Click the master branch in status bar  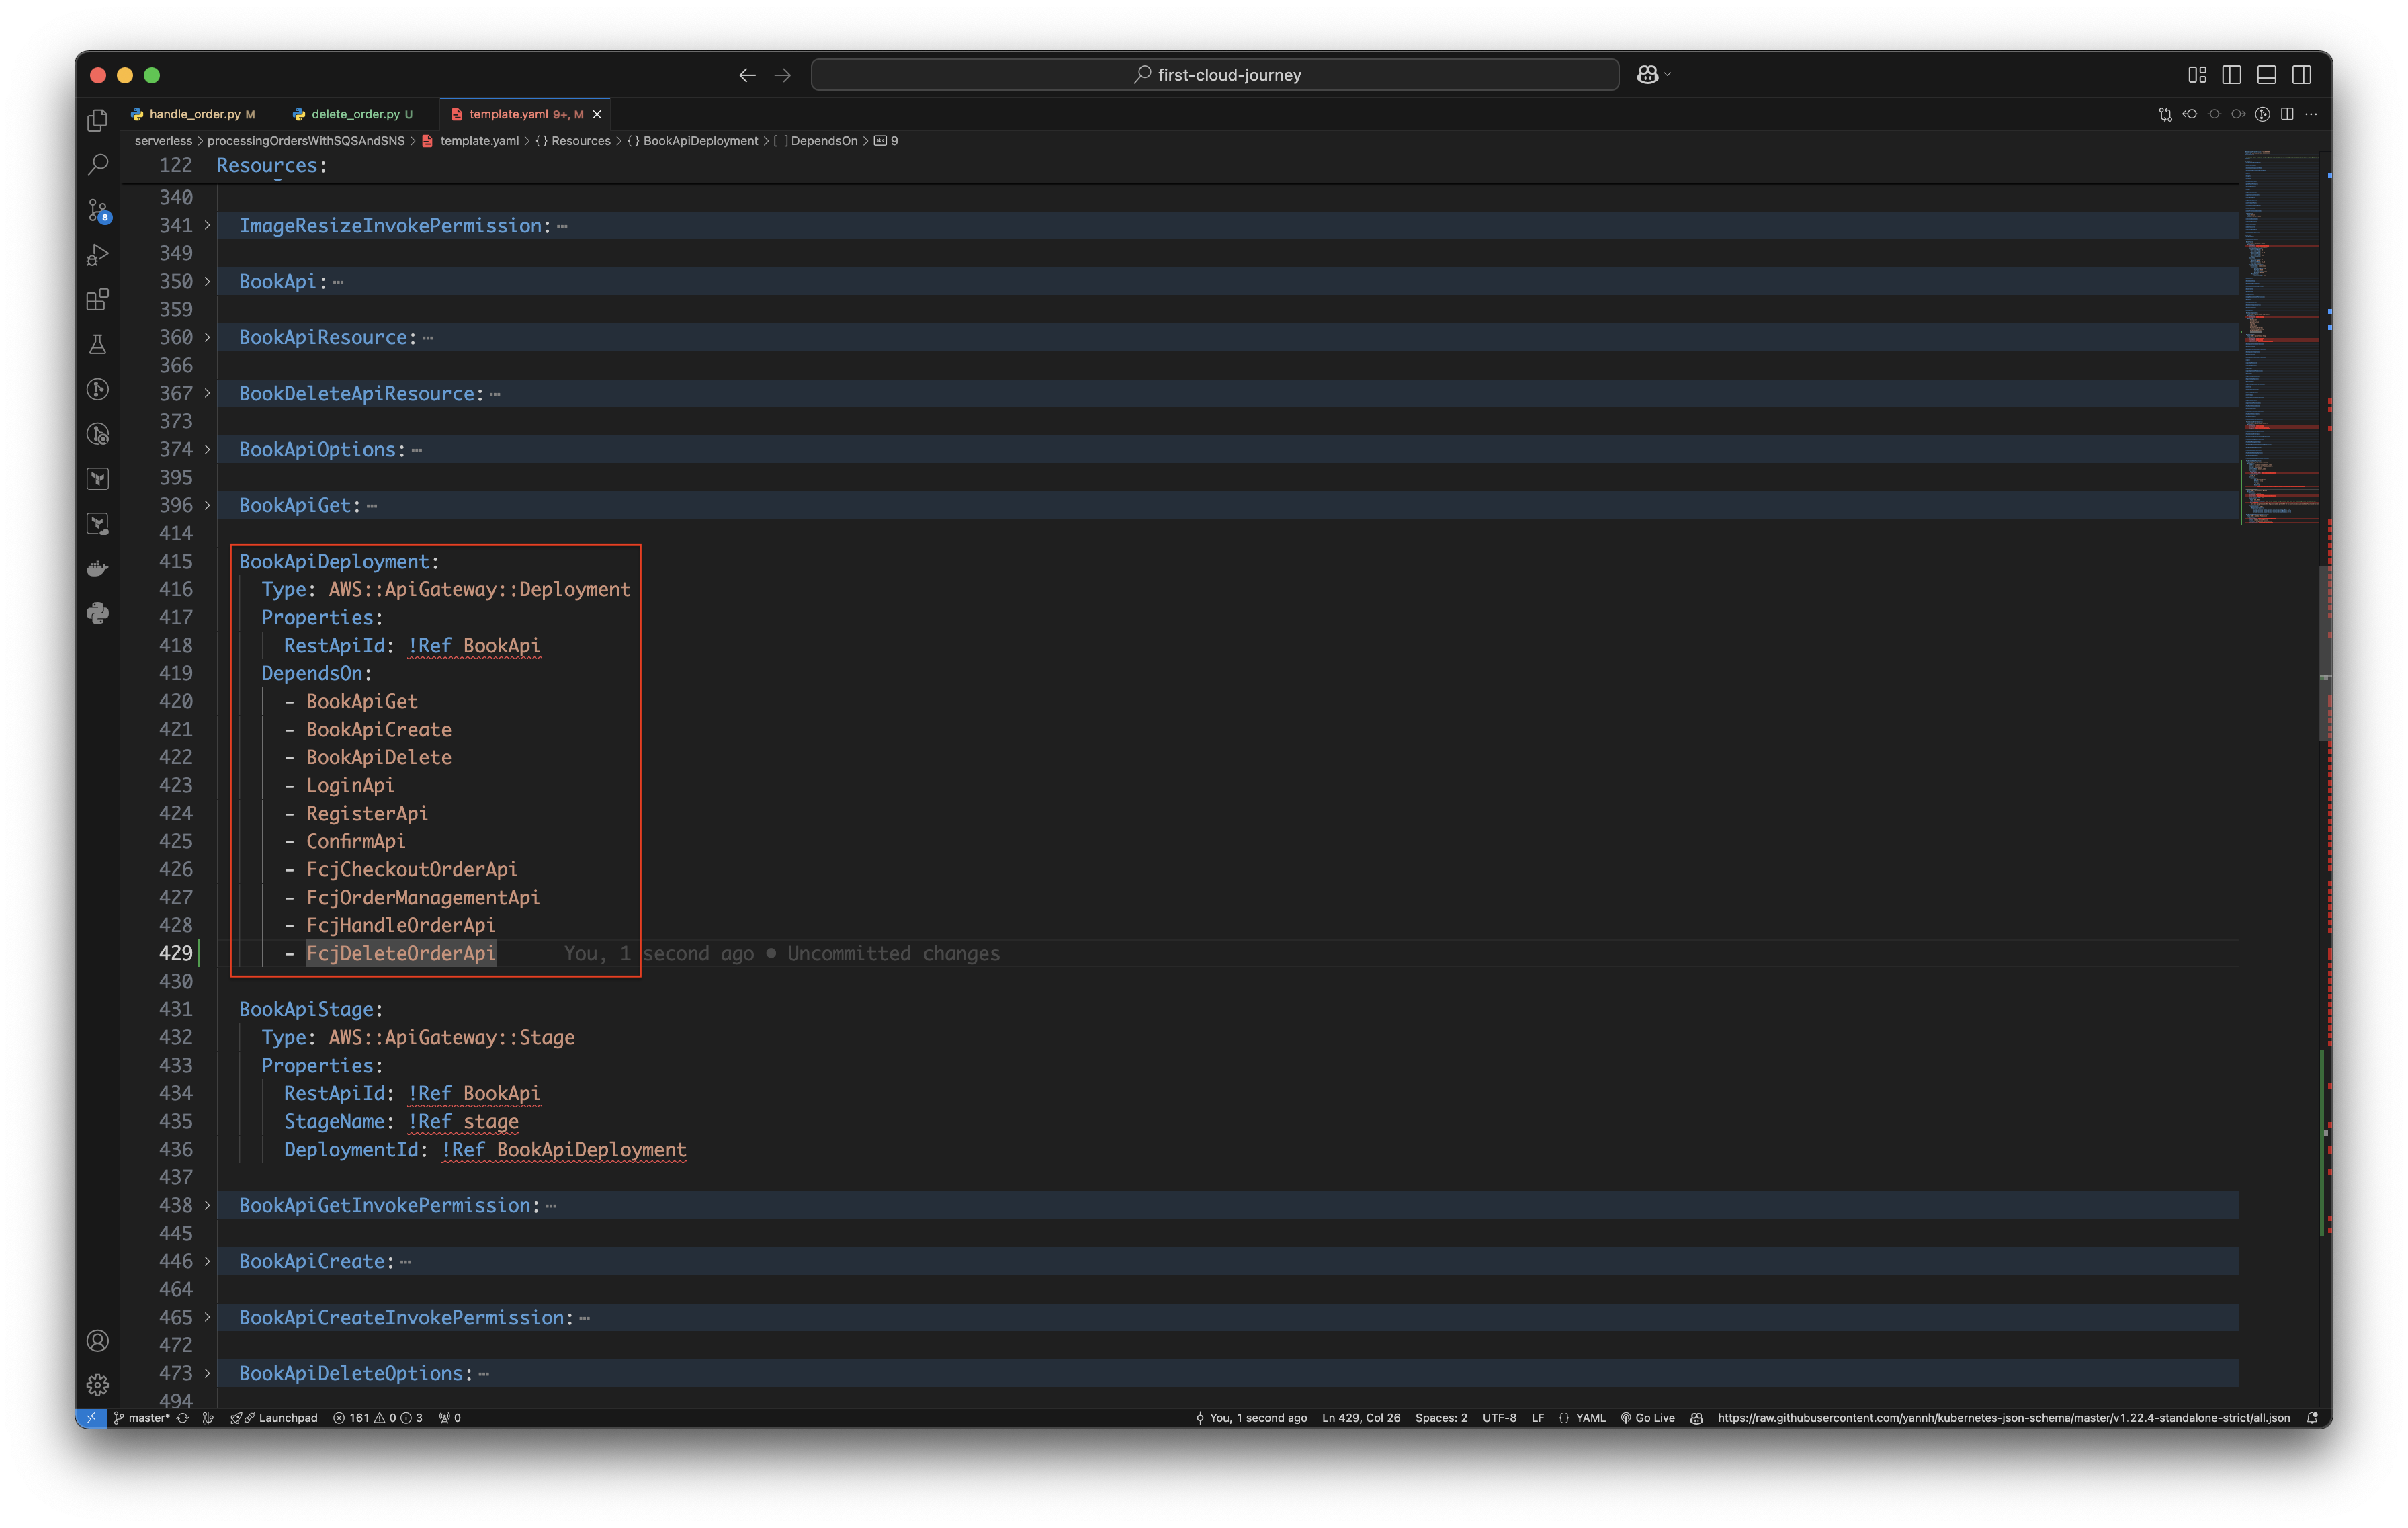pos(142,1418)
